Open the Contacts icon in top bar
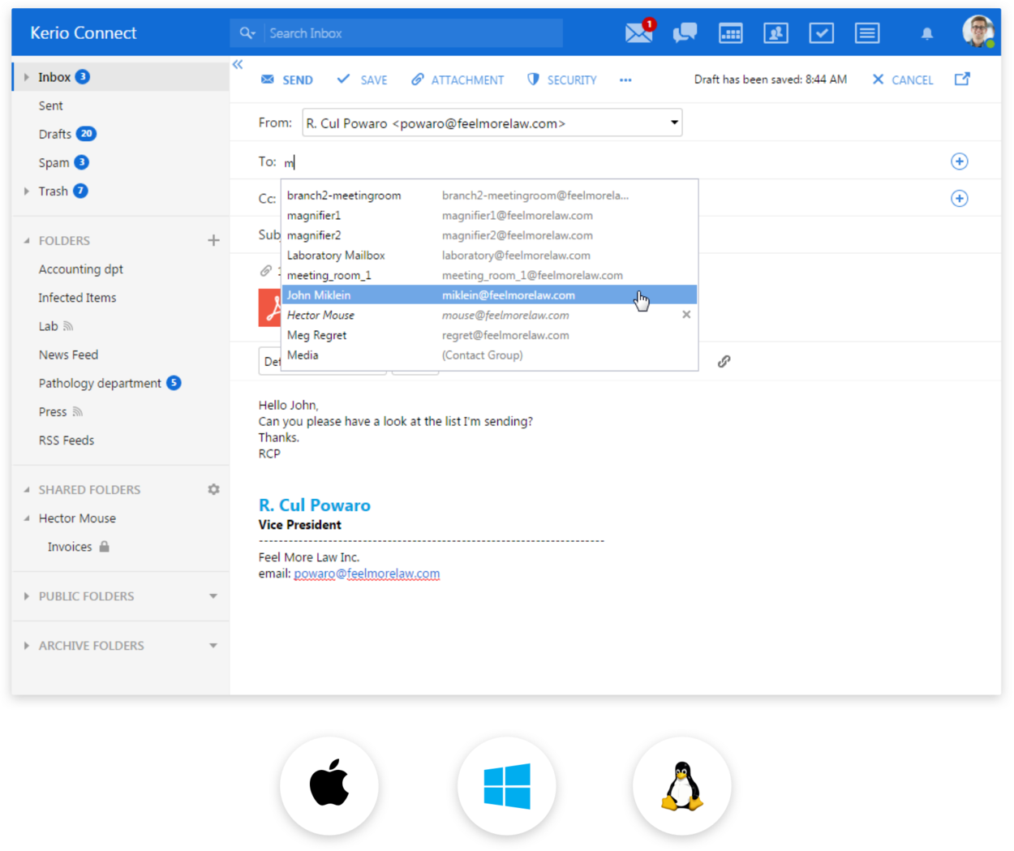Image resolution: width=1014 pixels, height=851 pixels. [776, 33]
